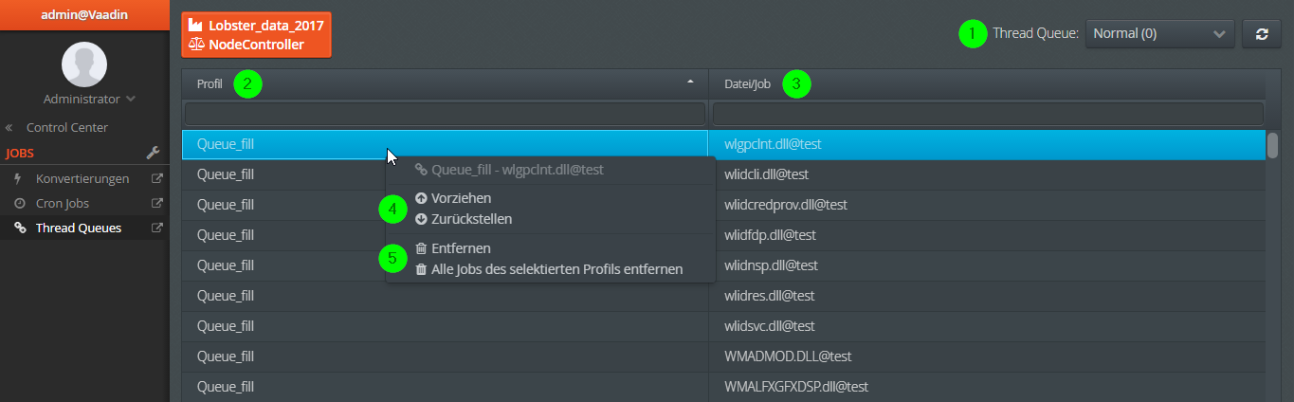Click the table vertical scrollbar thumb
The height and width of the screenshot is (402, 1294).
(1272, 144)
